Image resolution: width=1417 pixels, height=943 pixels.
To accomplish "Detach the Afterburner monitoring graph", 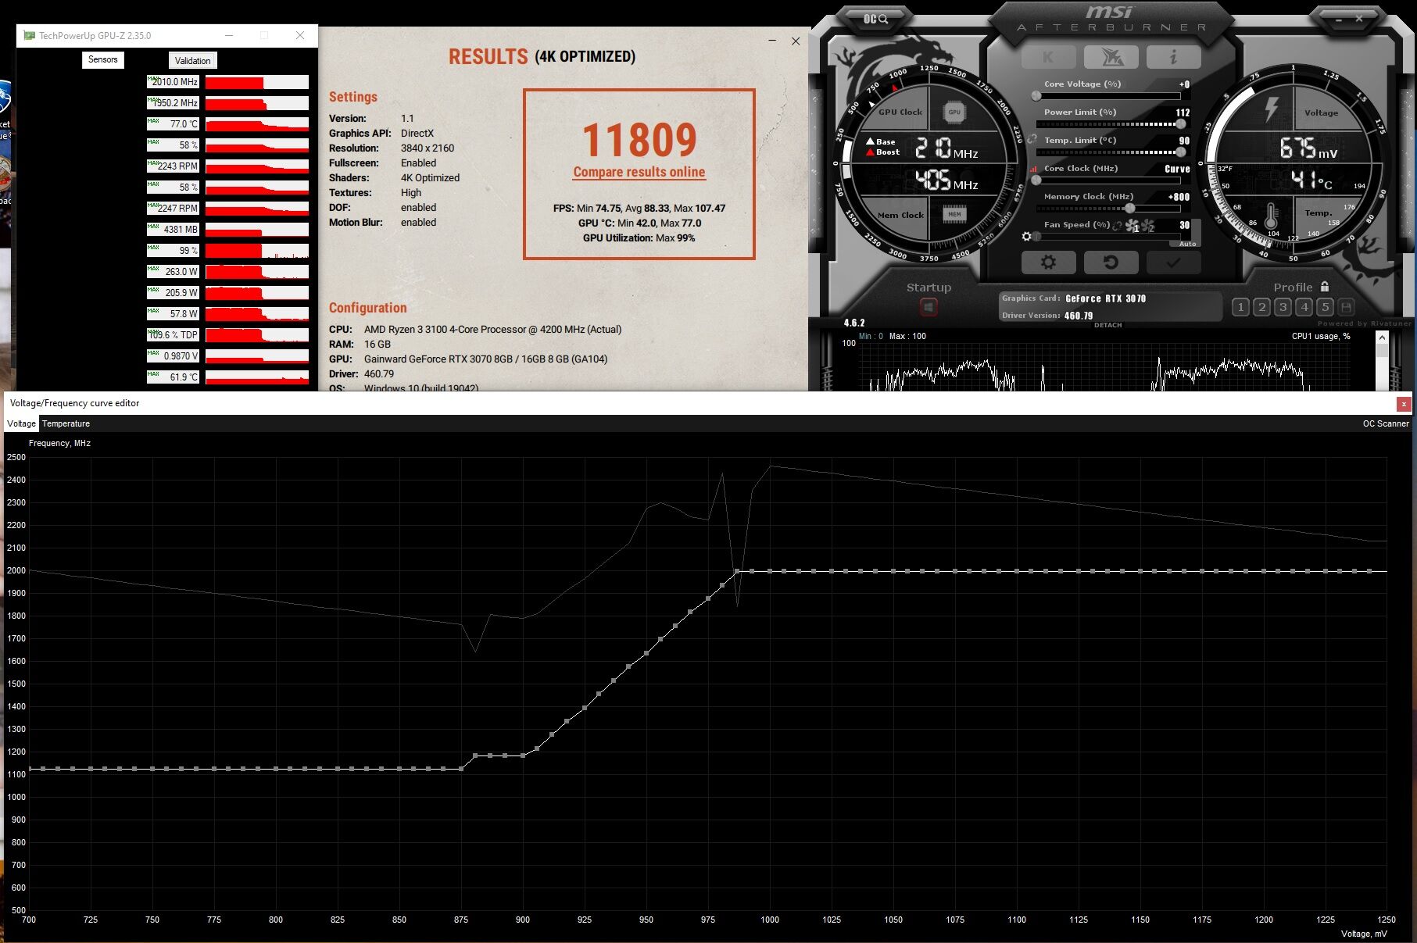I will [x=1107, y=325].
